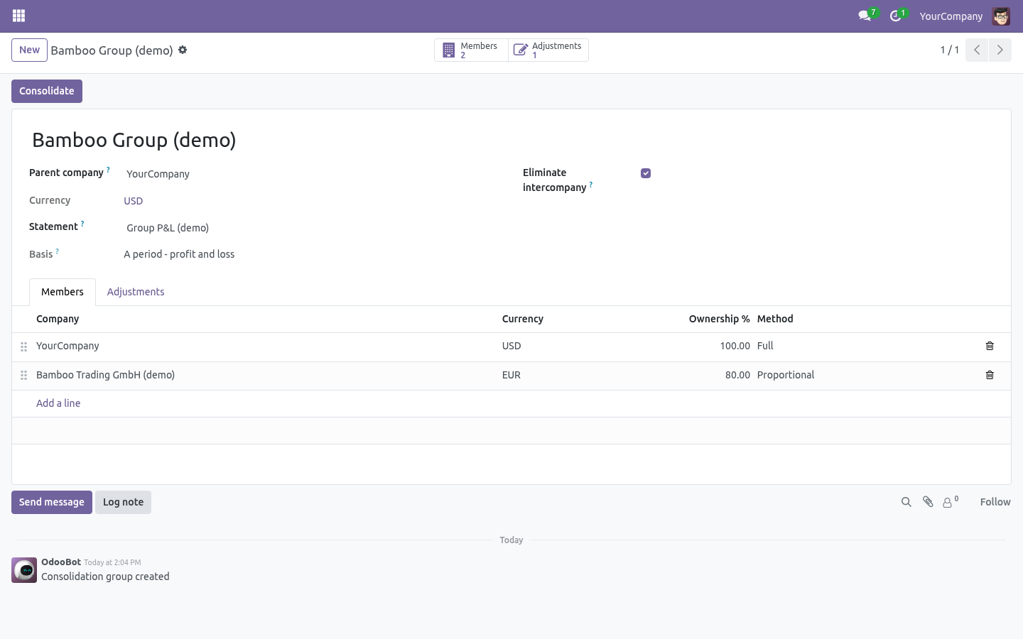Open the Parent company dropdown field

pos(313,174)
